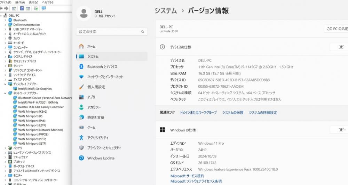Click the search magnifier in 設定の検索
The height and width of the screenshot is (185, 348).
(x=142, y=32)
